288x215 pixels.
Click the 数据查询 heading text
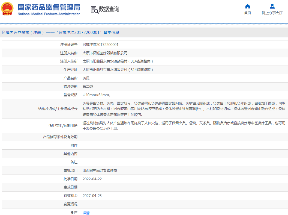(x=109, y=9)
